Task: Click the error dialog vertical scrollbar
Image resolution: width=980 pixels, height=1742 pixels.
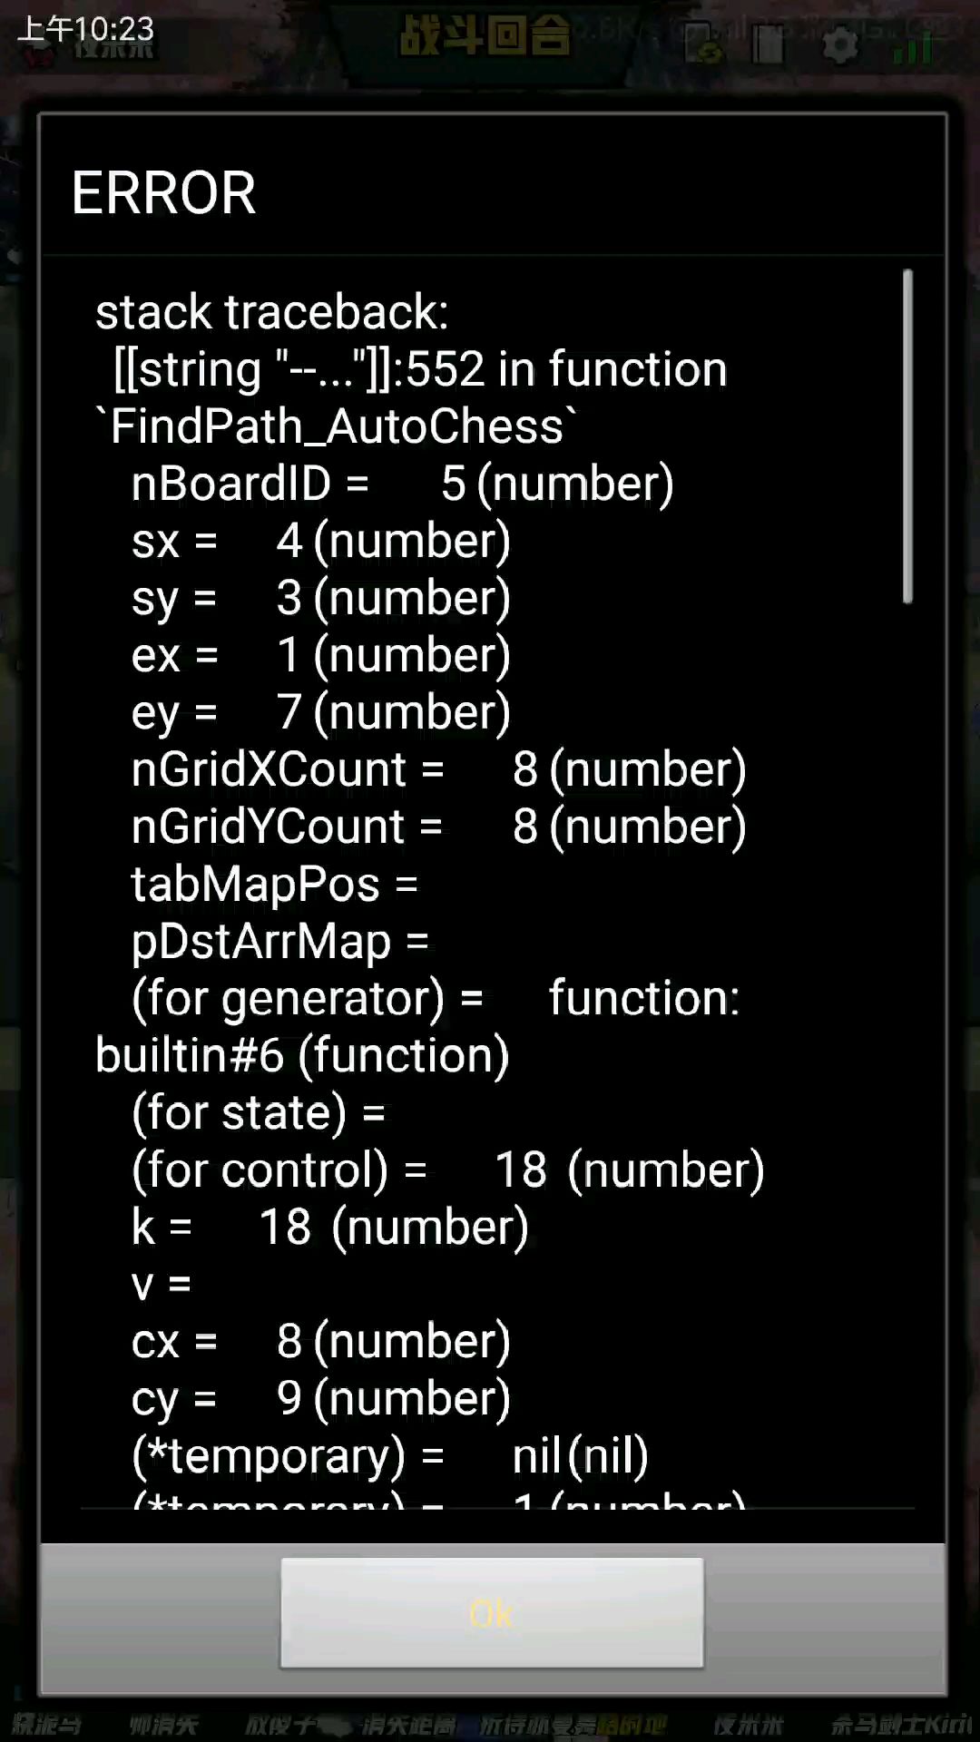Action: click(906, 435)
